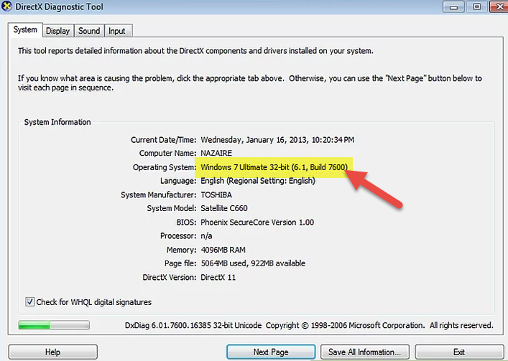Click the 'Page file:' label
The width and height of the screenshot is (508, 361).
180,263
